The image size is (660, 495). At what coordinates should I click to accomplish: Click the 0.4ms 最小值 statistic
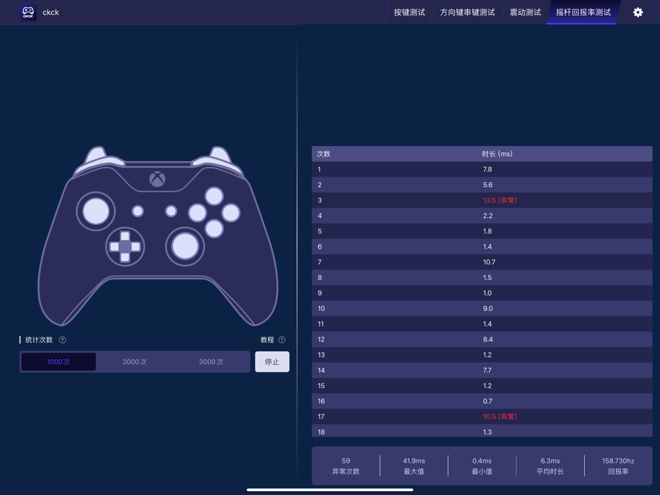(x=482, y=466)
